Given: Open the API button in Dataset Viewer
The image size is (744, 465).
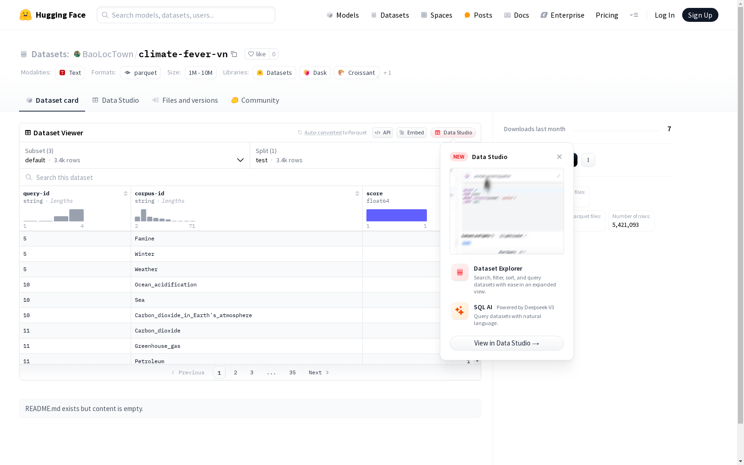Looking at the screenshot, I should tap(383, 133).
